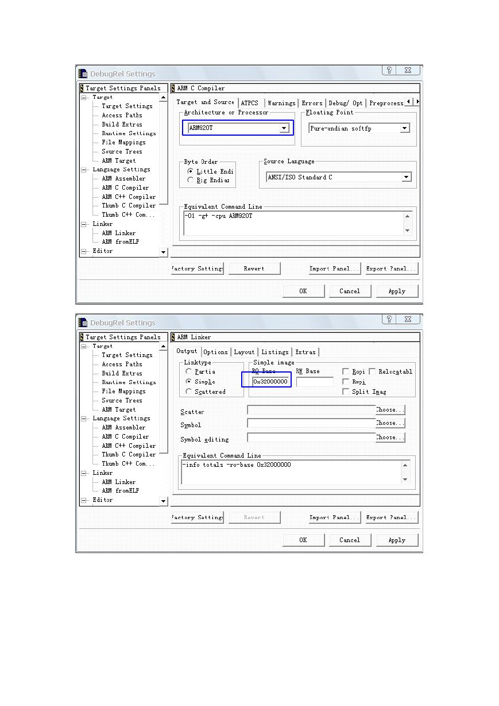
Task: Select ARM Assembler in compiler dialog tree
Action: pos(123,178)
